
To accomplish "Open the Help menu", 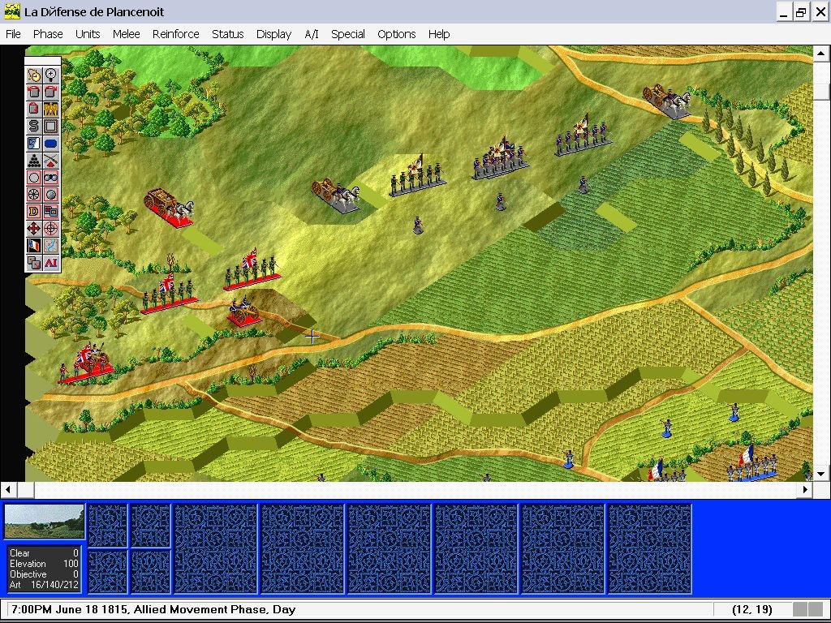I will click(x=439, y=34).
